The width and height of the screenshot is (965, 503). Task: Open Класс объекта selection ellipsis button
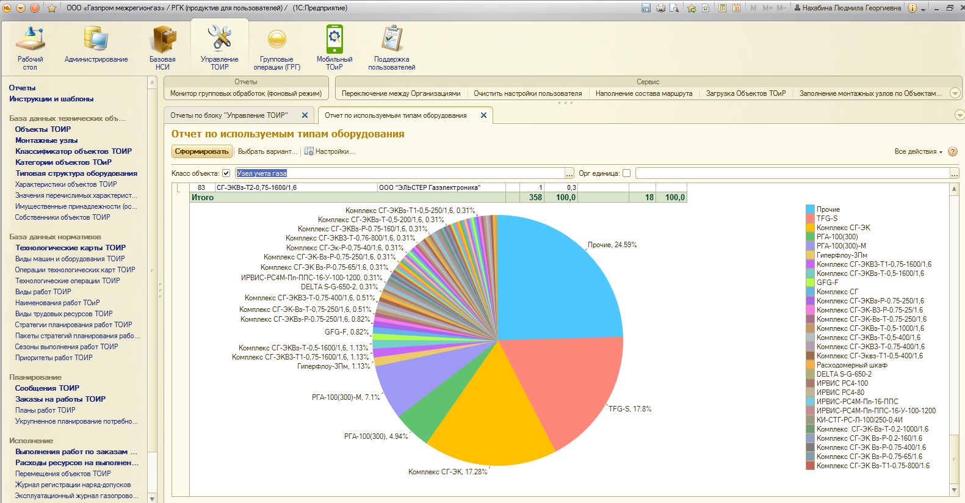pyautogui.click(x=569, y=174)
